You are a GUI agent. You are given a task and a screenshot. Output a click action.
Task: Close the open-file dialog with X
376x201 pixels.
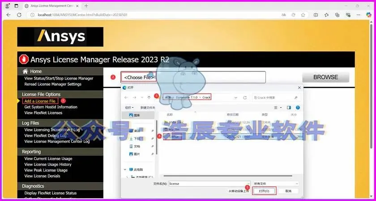(299, 88)
